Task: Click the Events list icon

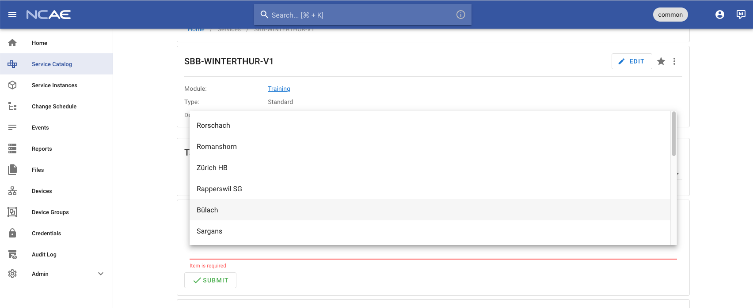Action: point(12,127)
